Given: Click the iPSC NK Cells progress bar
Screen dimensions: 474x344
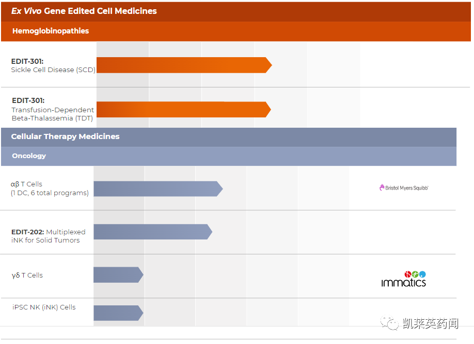Looking at the screenshot, I should click(x=117, y=313).
